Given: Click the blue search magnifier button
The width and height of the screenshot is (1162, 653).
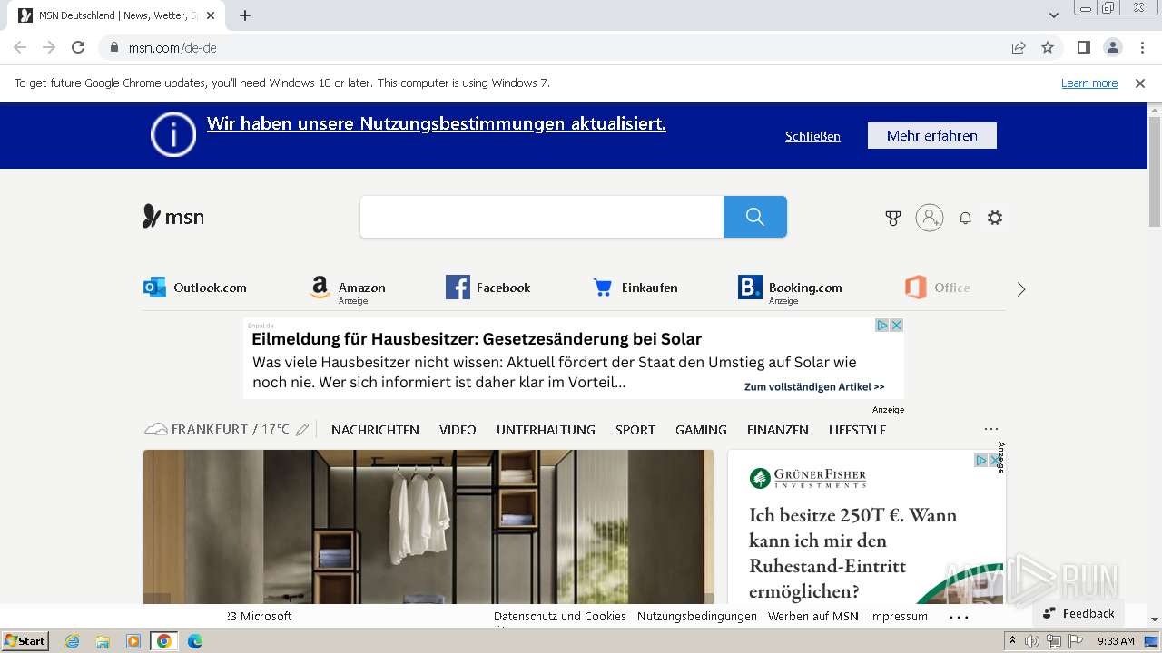Looking at the screenshot, I should tap(755, 217).
